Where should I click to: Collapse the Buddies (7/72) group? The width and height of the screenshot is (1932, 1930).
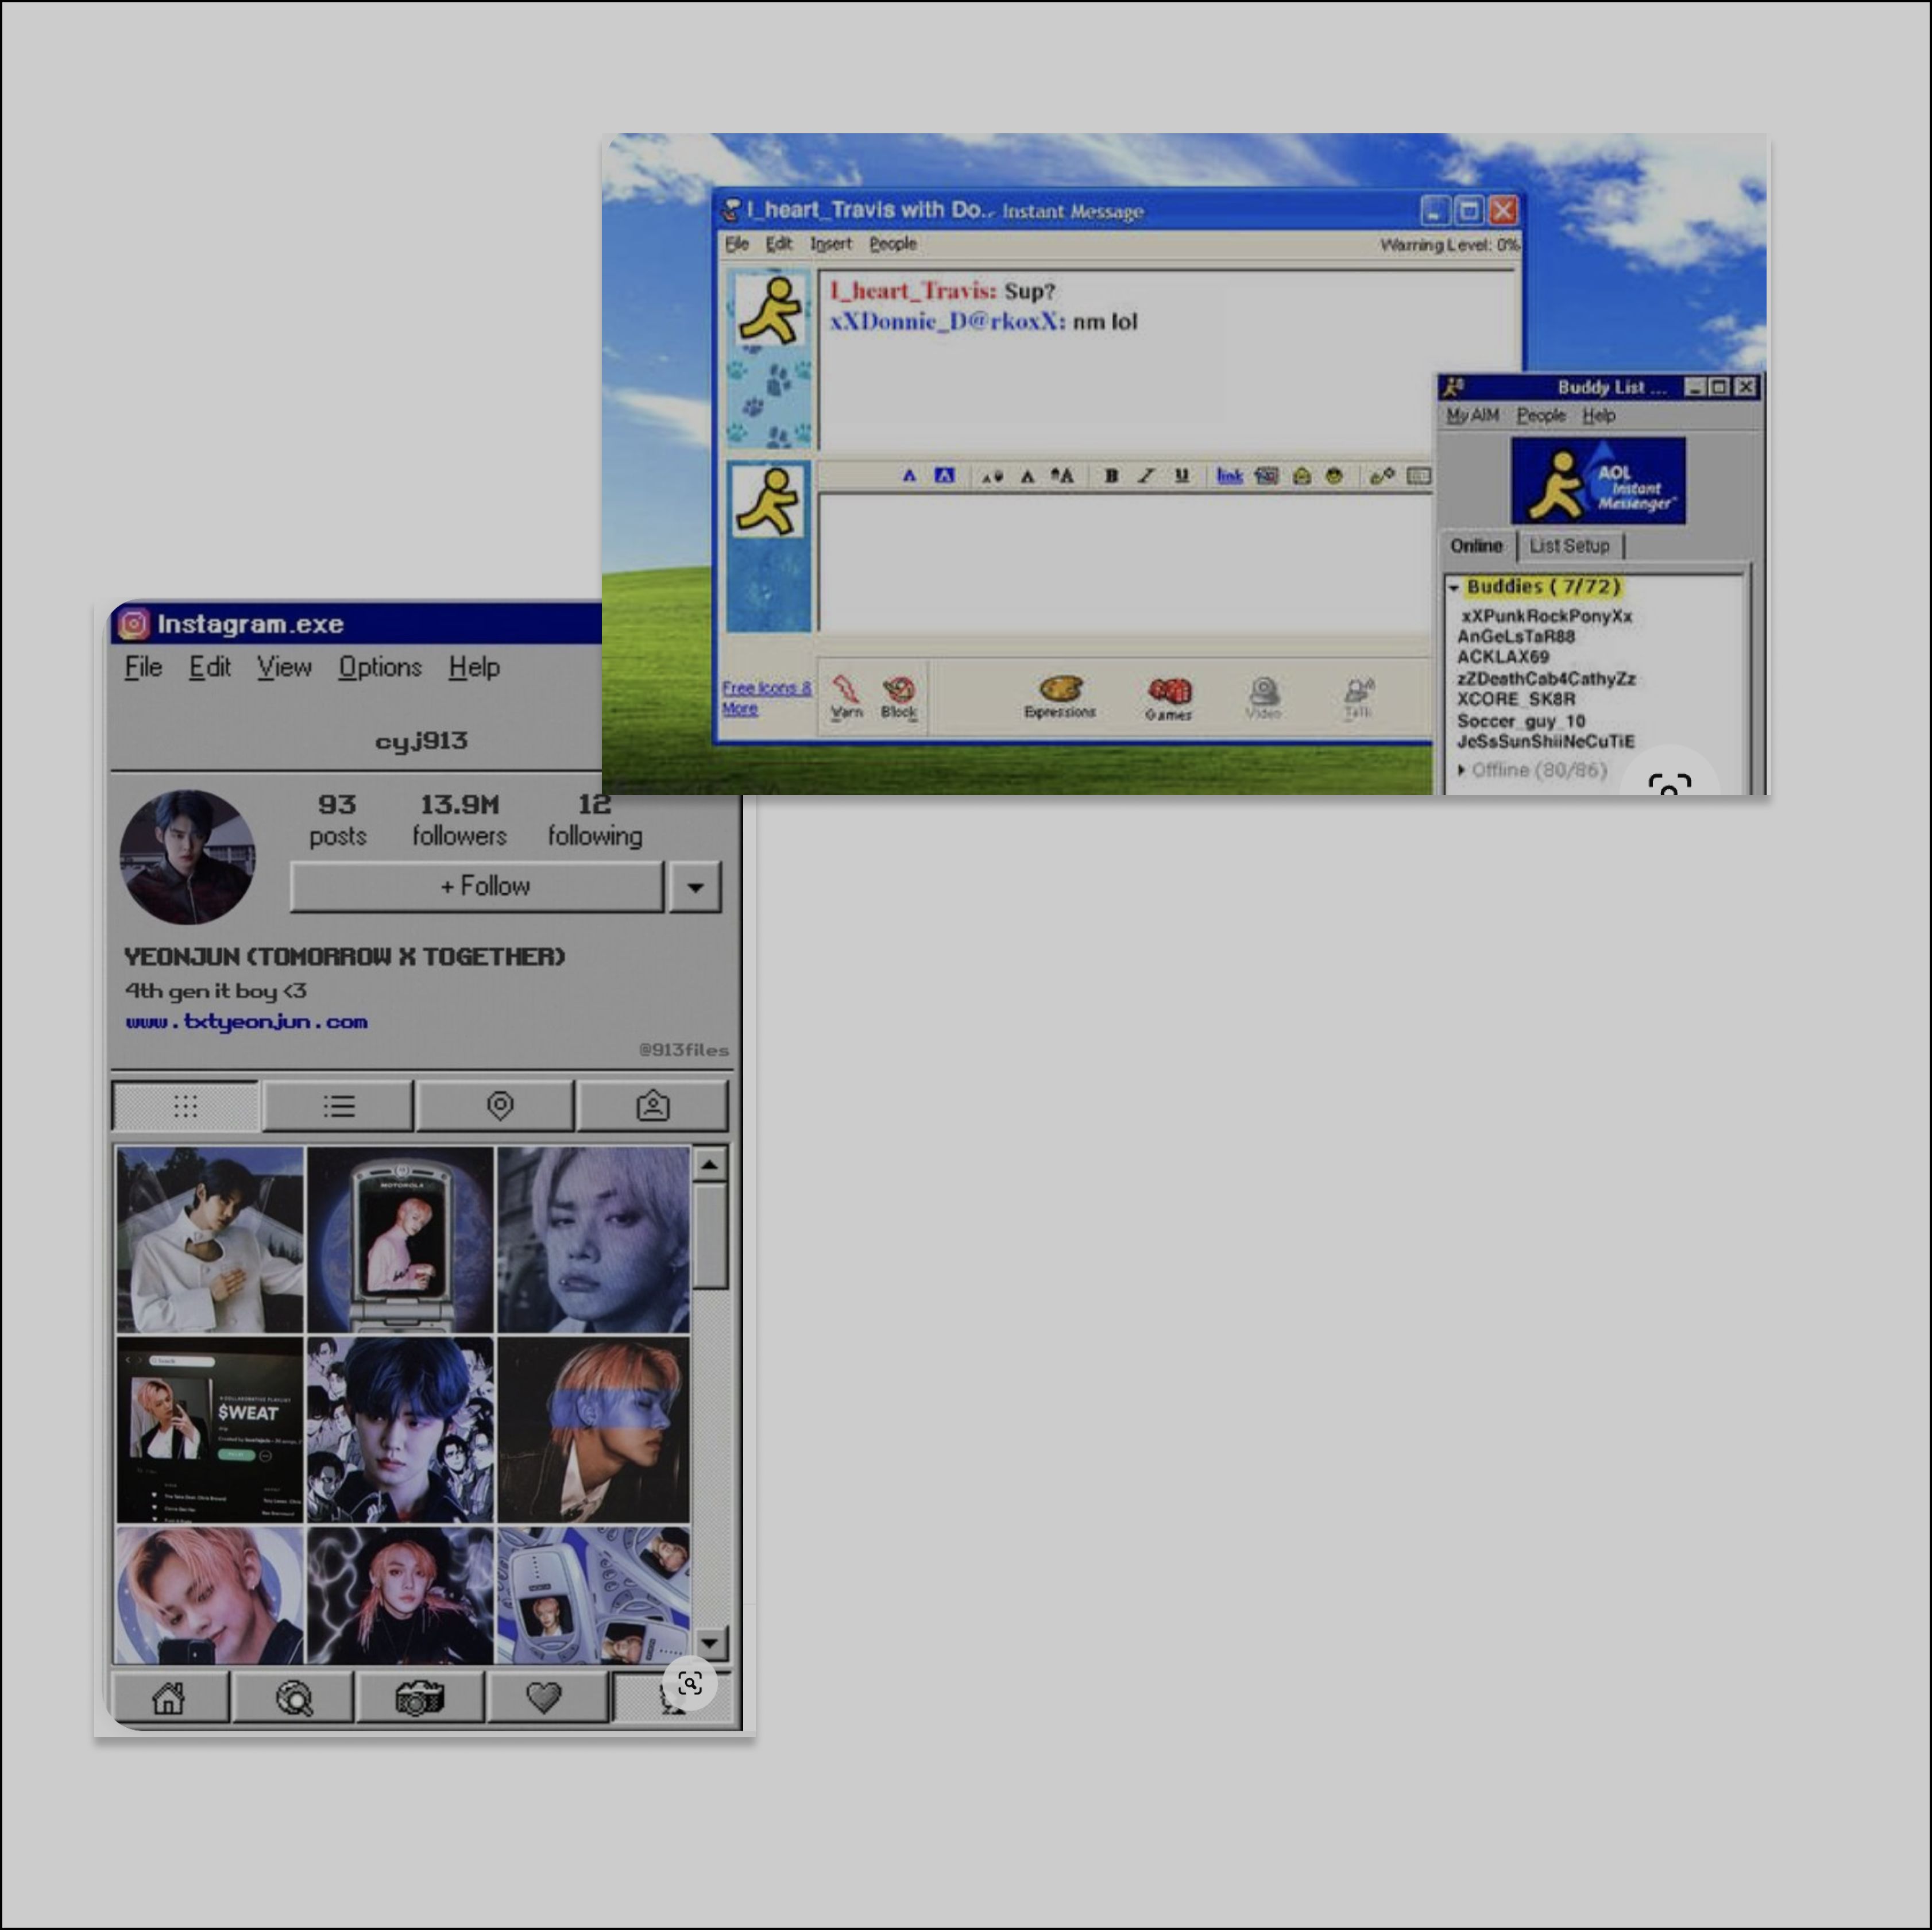click(1454, 588)
